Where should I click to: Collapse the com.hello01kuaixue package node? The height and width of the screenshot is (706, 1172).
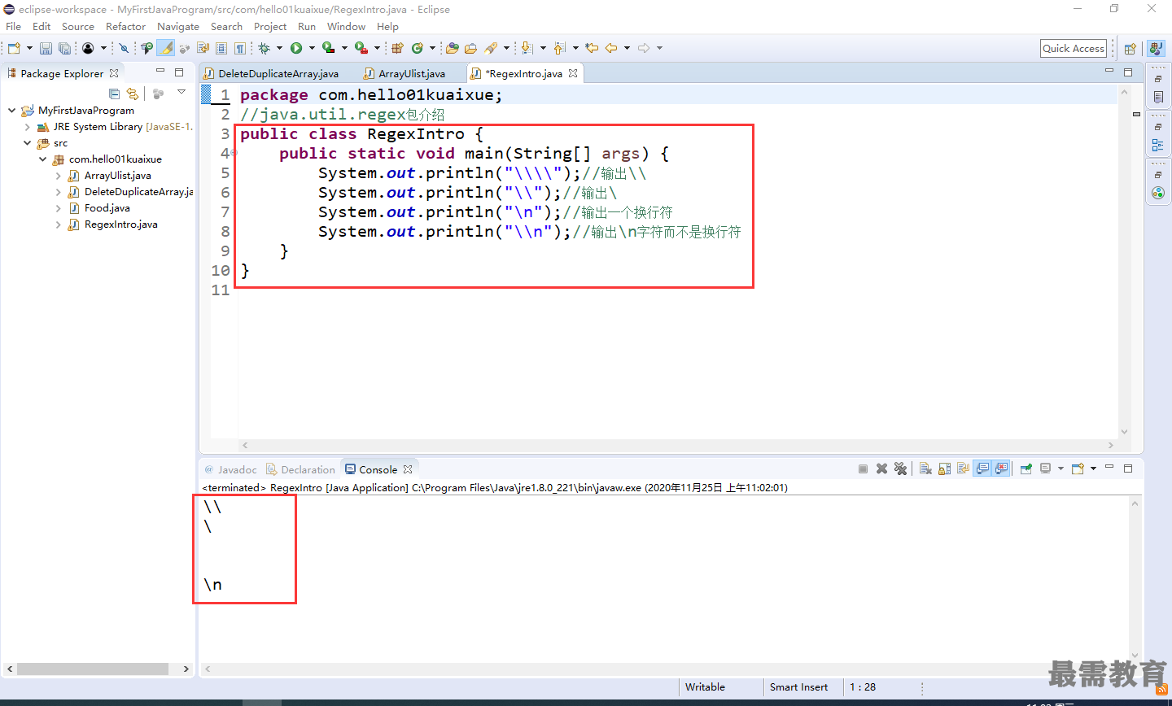coord(42,159)
